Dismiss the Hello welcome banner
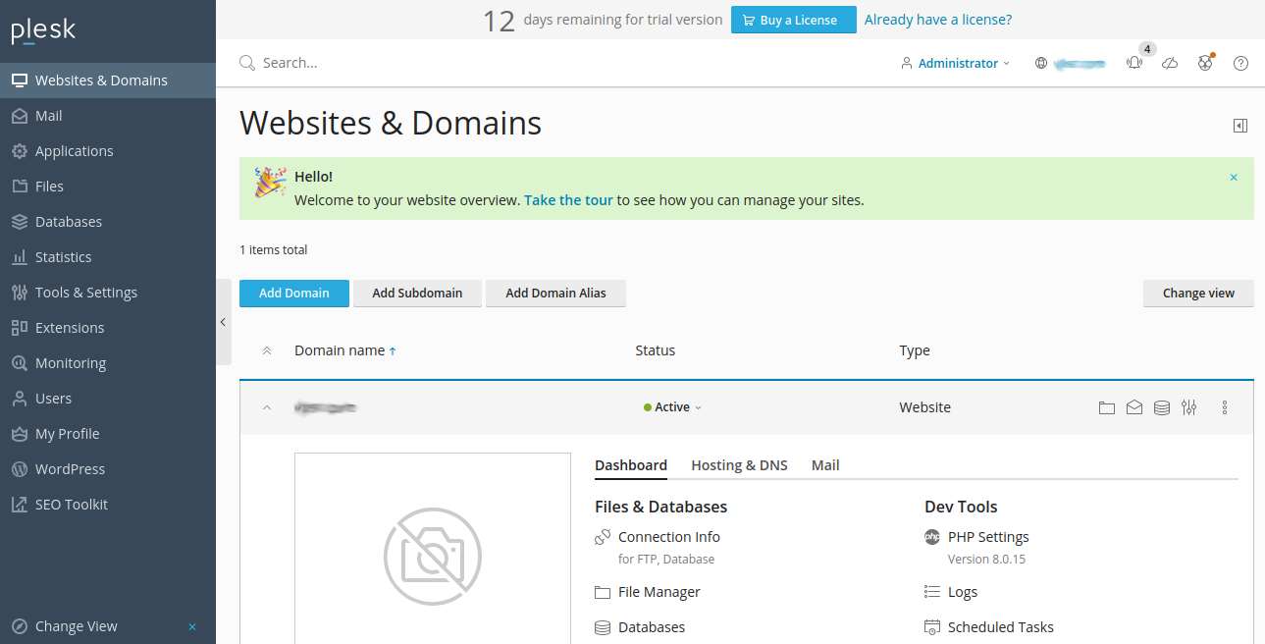The image size is (1265, 644). (1234, 177)
